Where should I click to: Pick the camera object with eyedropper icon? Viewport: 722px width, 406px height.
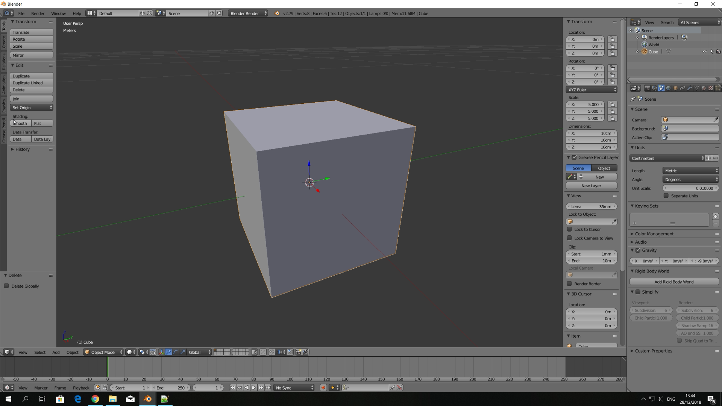point(716,120)
